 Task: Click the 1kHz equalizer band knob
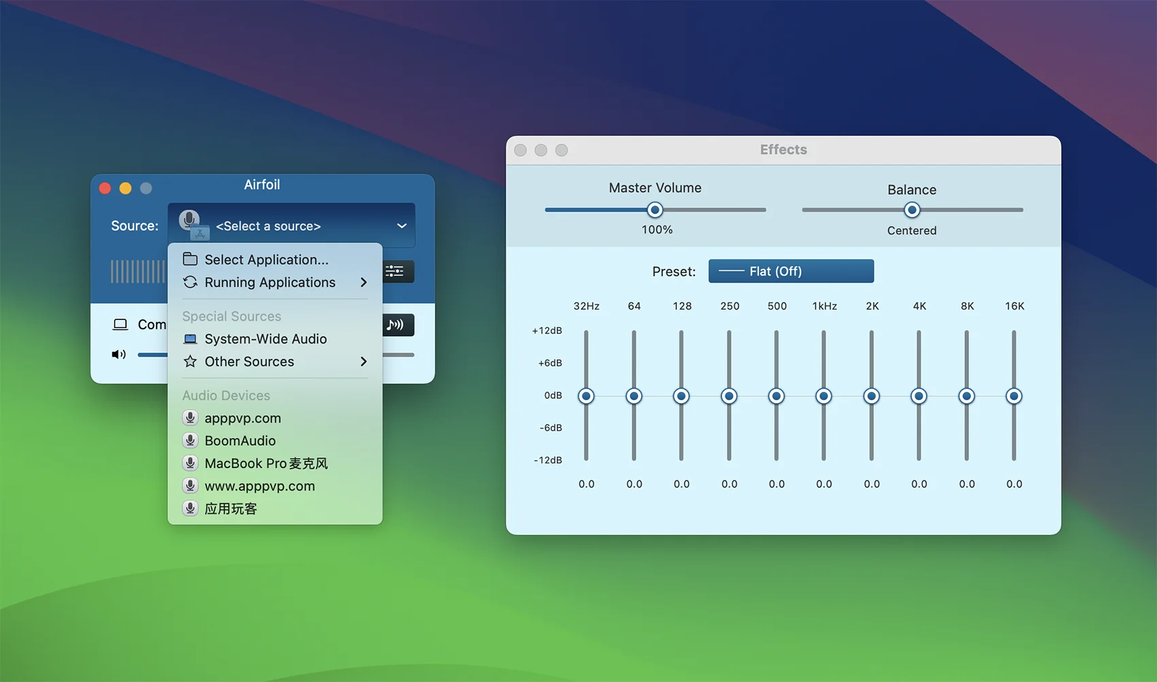(x=824, y=396)
